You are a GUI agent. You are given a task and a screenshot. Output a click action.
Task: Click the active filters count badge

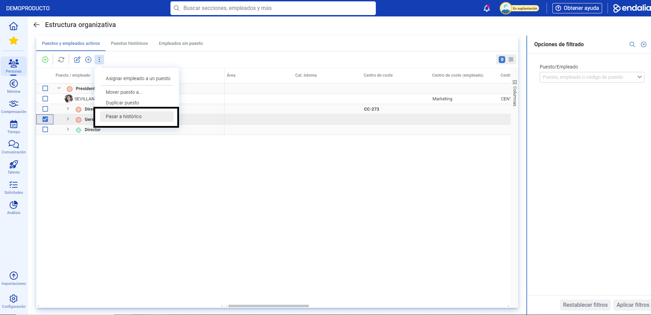502,60
